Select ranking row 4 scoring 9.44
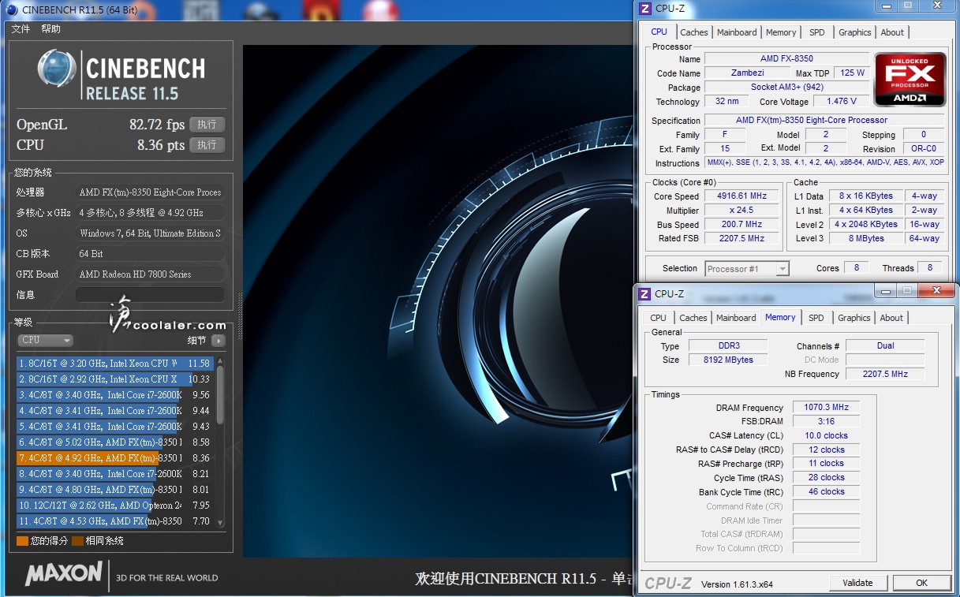The width and height of the screenshot is (960, 597). [115, 411]
